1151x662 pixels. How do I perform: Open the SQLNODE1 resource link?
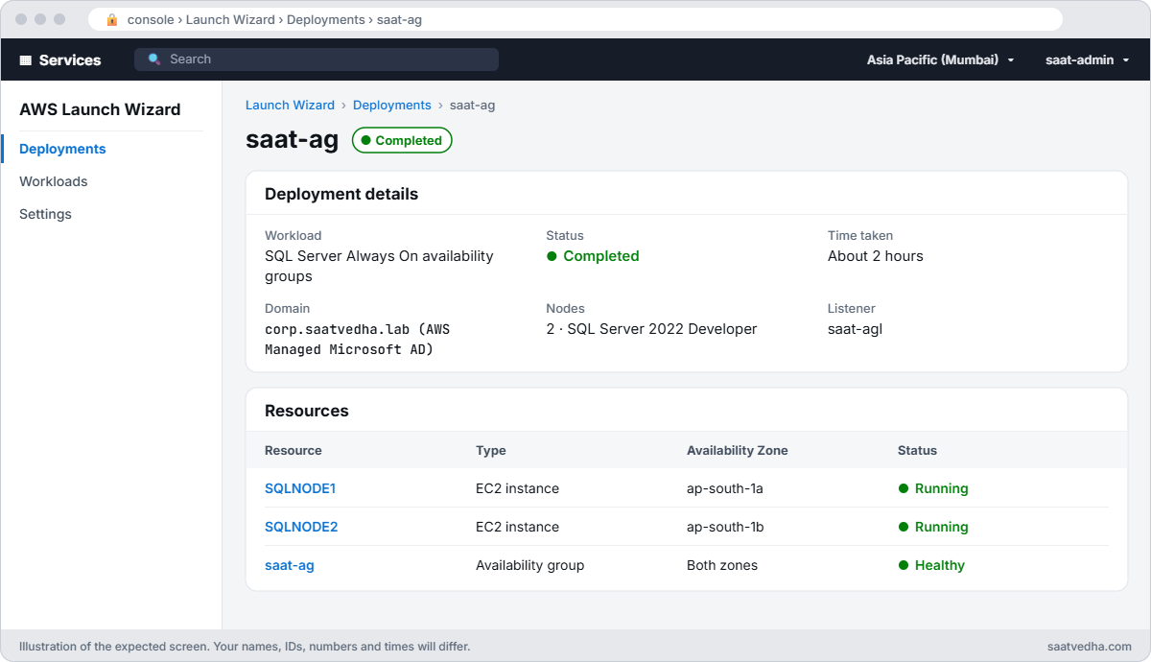click(300, 488)
